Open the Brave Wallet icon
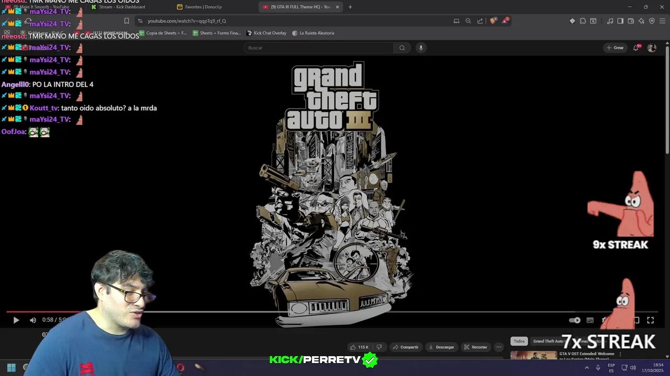Screen dimensions: 670x376 [631, 21]
